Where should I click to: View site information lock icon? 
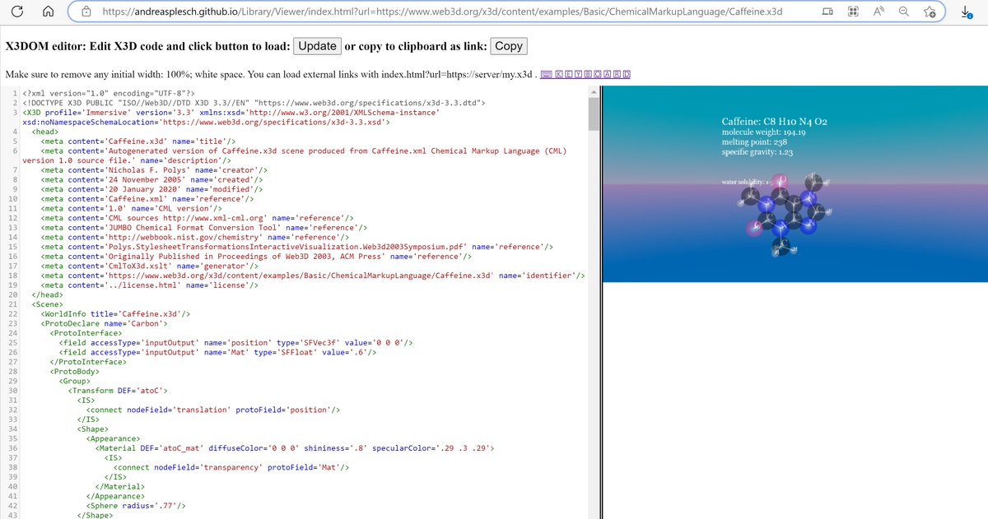point(86,12)
